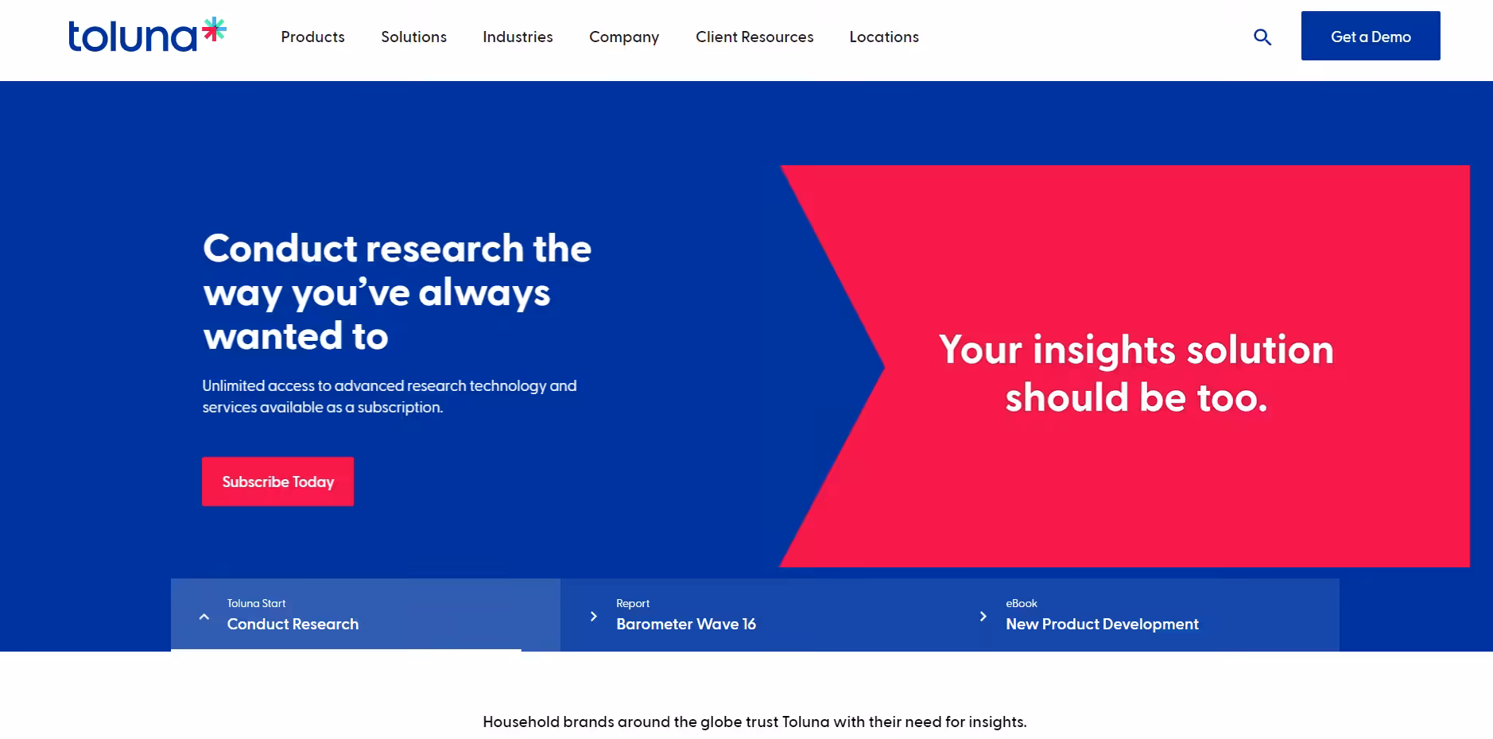The image size is (1493, 739).
Task: Click the 'Toluna Start' label
Action: coord(256,603)
